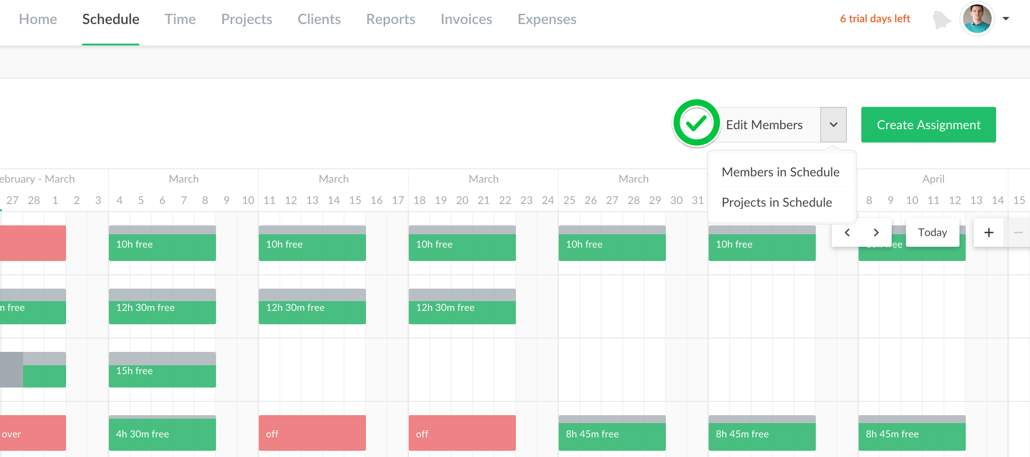The image size is (1030, 457).
Task: Open the Reports tab
Action: point(390,19)
